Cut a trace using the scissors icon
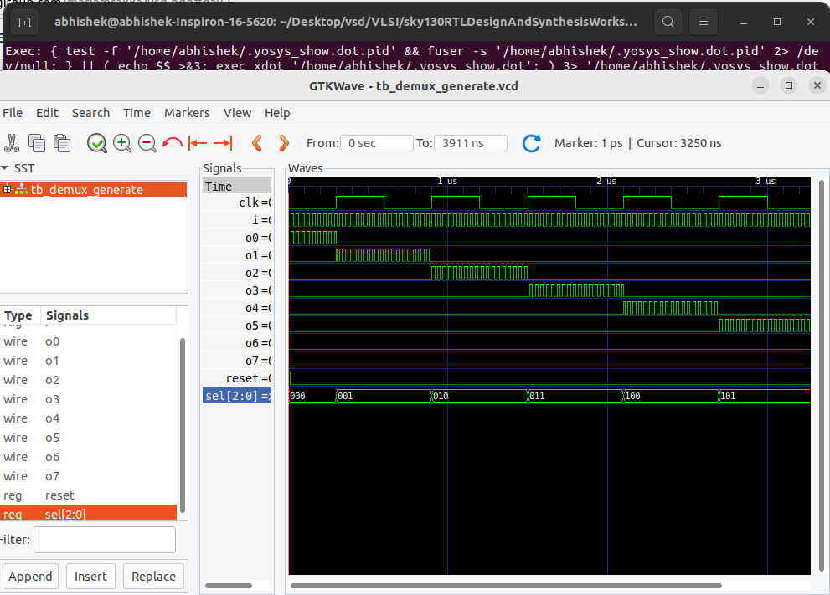The width and height of the screenshot is (830, 595). 12,143
